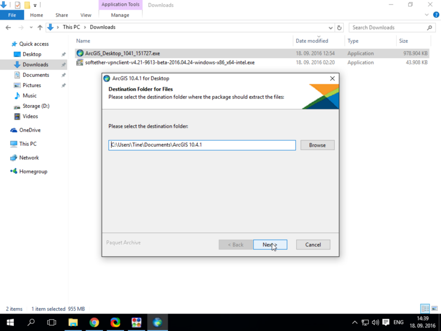
Task: Open Task View on taskbar
Action: click(x=52, y=322)
